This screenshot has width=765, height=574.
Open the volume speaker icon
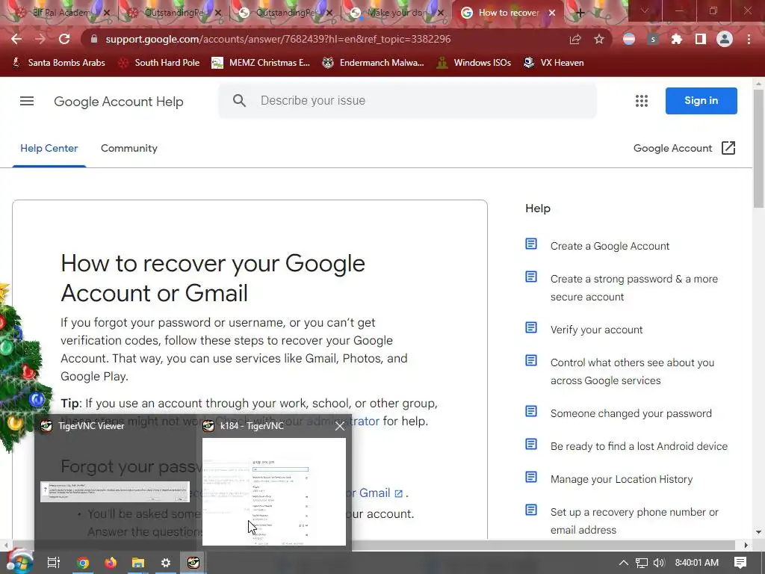coord(659,563)
